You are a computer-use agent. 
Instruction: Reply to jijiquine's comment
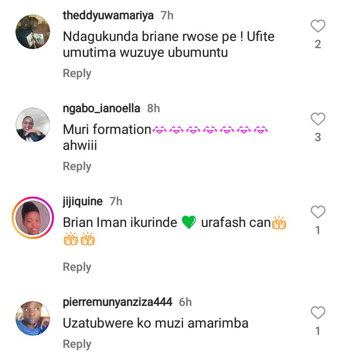[77, 267]
